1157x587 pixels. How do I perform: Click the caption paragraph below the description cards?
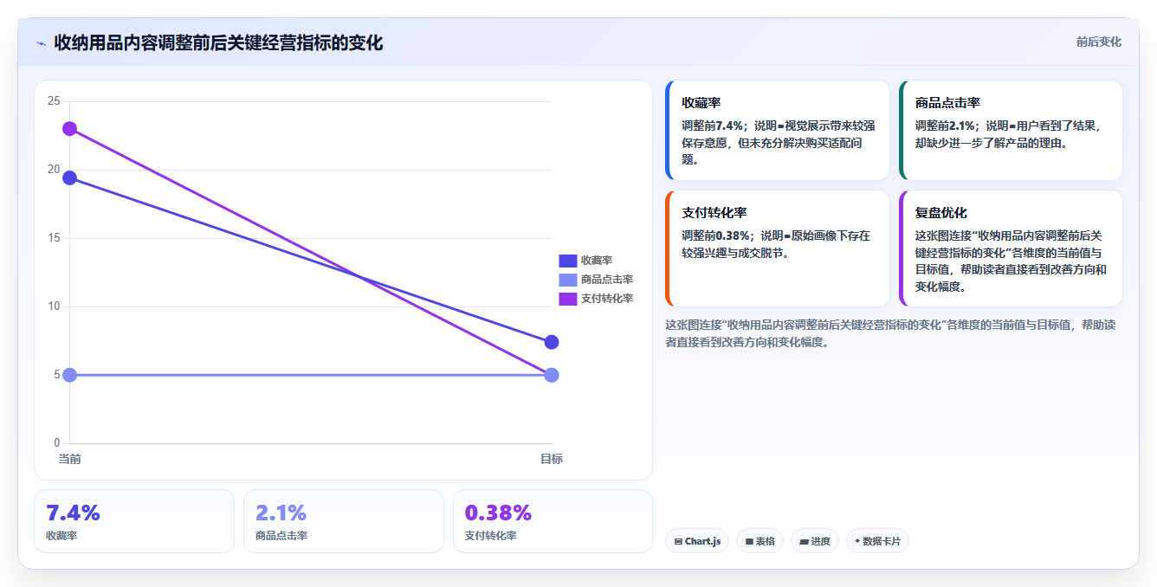[890, 333]
